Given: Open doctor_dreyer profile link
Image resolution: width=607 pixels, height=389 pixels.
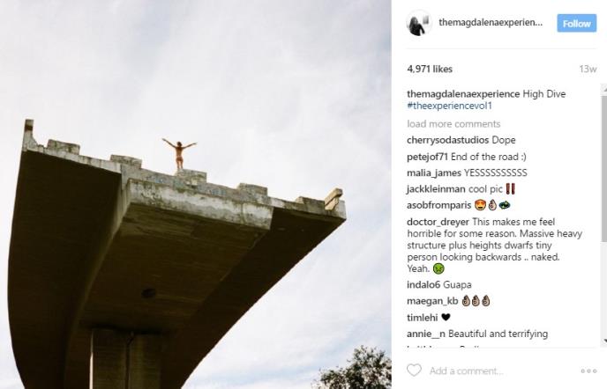Looking at the screenshot, I should click(438, 221).
